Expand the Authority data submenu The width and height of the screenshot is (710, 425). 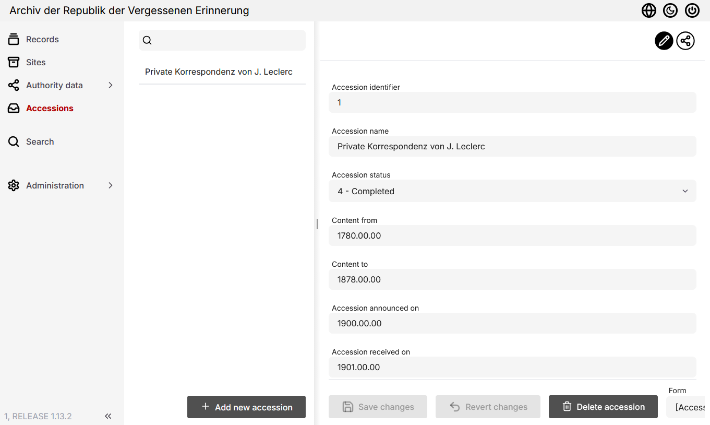110,85
